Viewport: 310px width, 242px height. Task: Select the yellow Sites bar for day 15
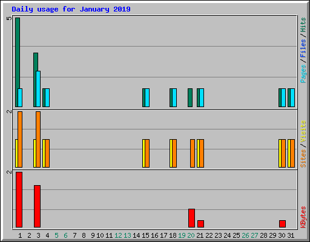(143, 153)
